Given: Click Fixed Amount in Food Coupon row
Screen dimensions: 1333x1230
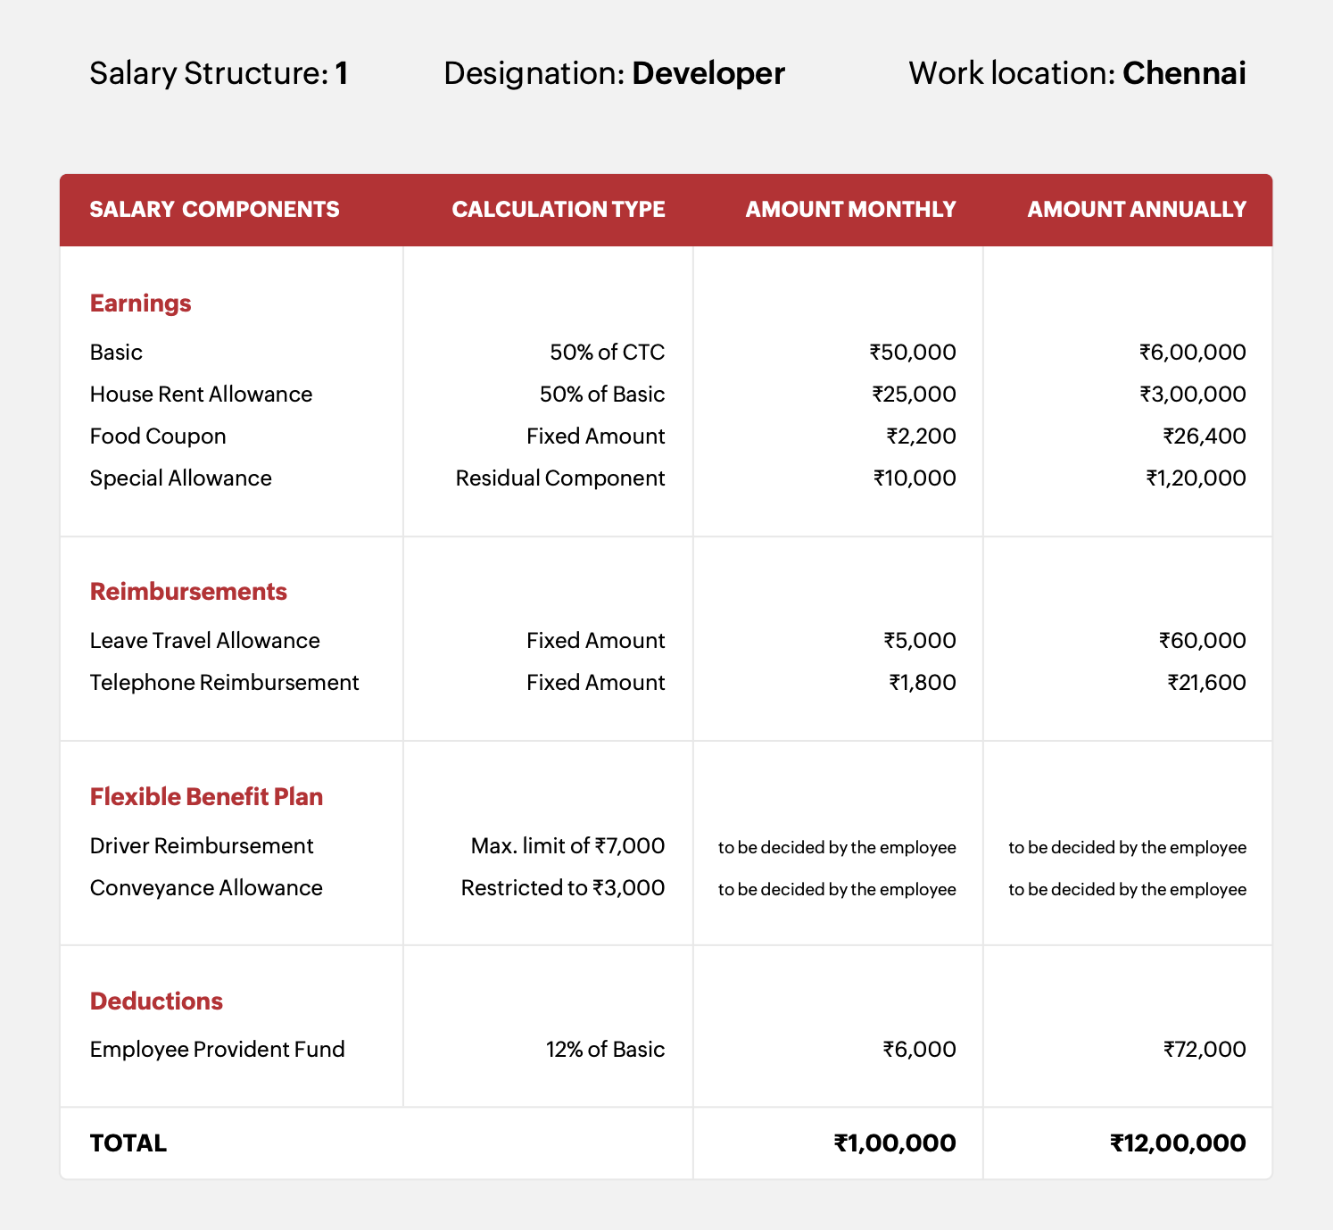Looking at the screenshot, I should coord(596,436).
